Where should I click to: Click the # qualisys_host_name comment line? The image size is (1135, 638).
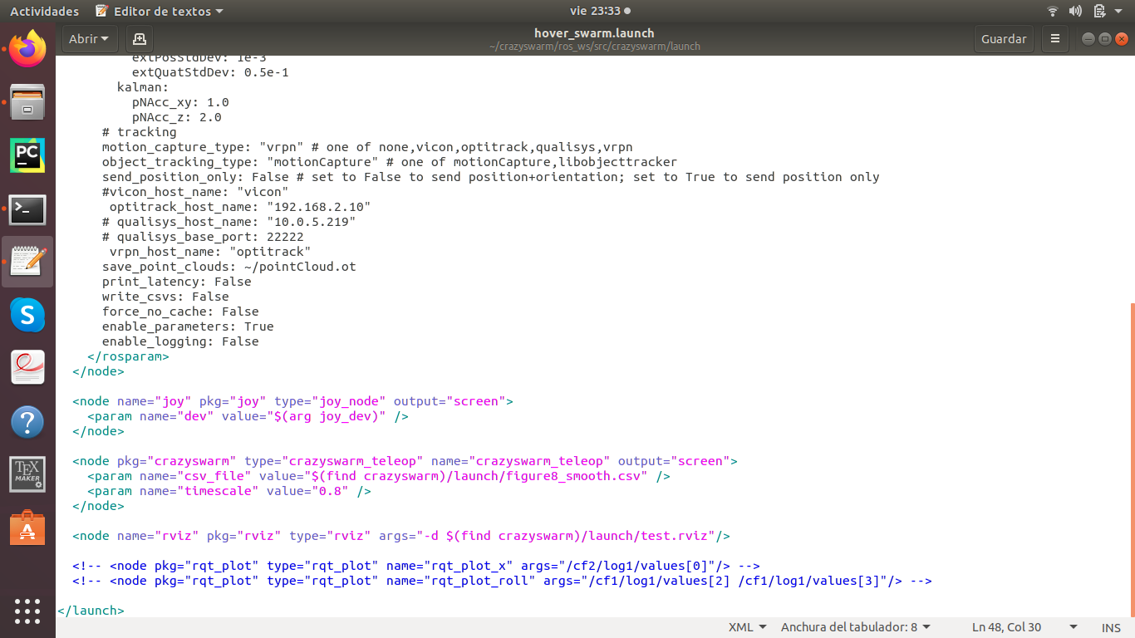[x=229, y=222]
